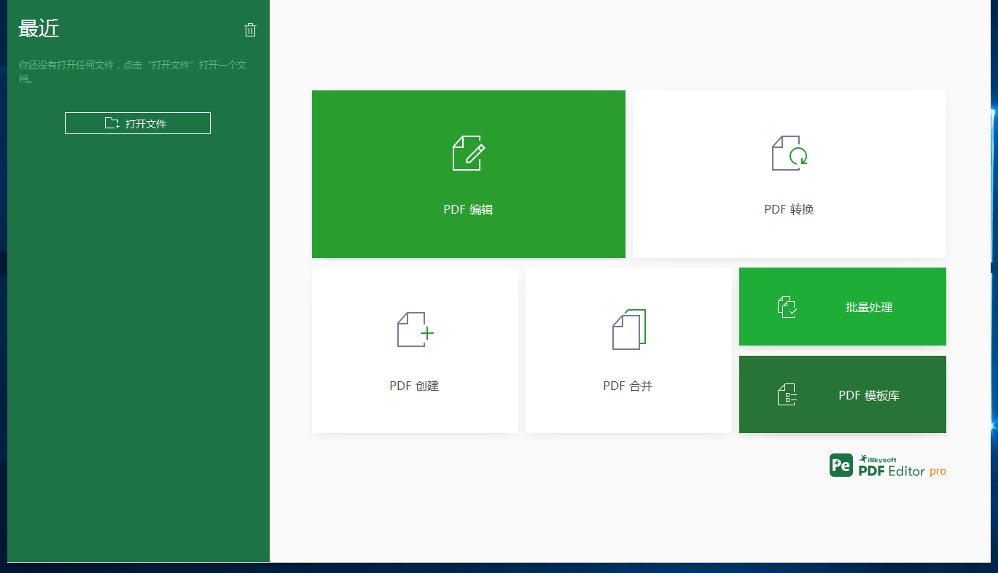This screenshot has height=573, width=998.
Task: Select the PDF 合并 tile
Action: (x=628, y=386)
